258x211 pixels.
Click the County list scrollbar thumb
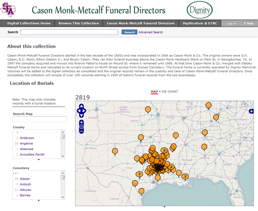63,137
